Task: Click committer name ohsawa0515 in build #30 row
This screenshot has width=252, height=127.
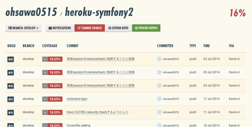Action: tap(171, 59)
